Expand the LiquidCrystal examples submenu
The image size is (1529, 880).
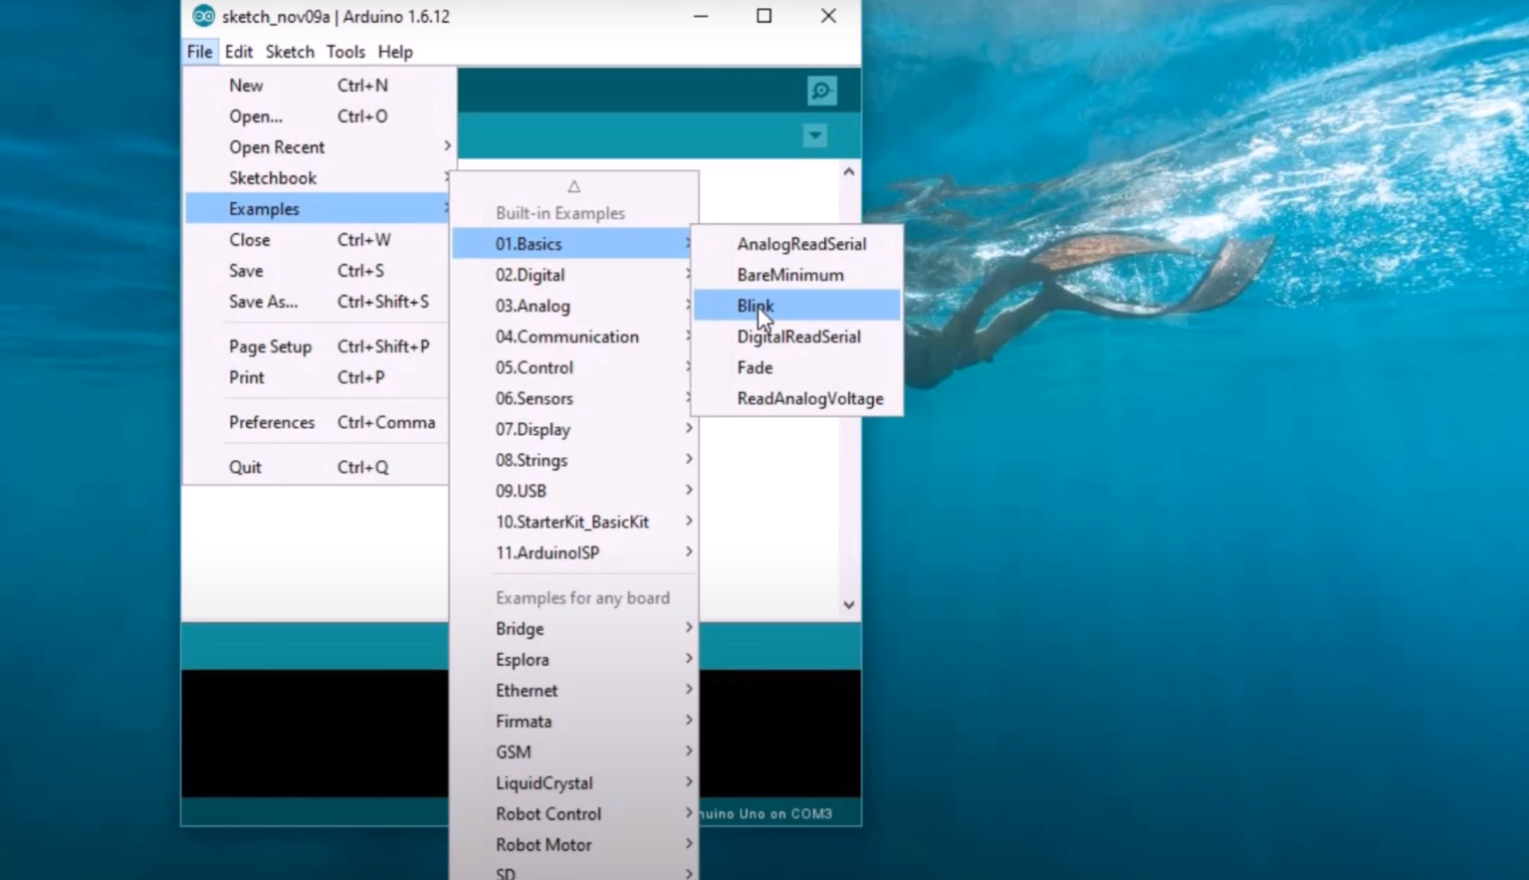click(x=544, y=782)
